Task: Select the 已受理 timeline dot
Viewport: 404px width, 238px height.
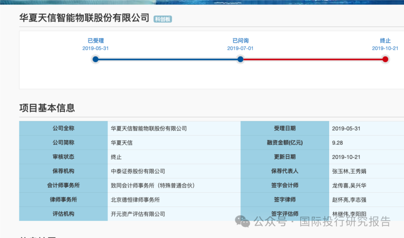Action: [x=95, y=59]
